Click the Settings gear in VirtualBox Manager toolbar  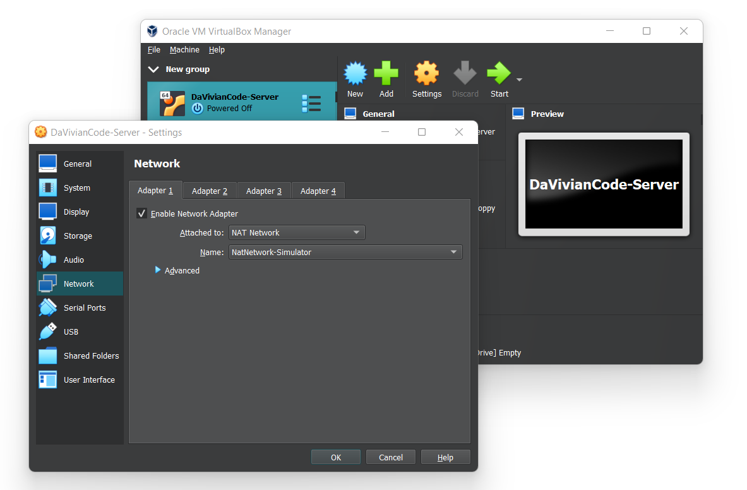tap(426, 80)
